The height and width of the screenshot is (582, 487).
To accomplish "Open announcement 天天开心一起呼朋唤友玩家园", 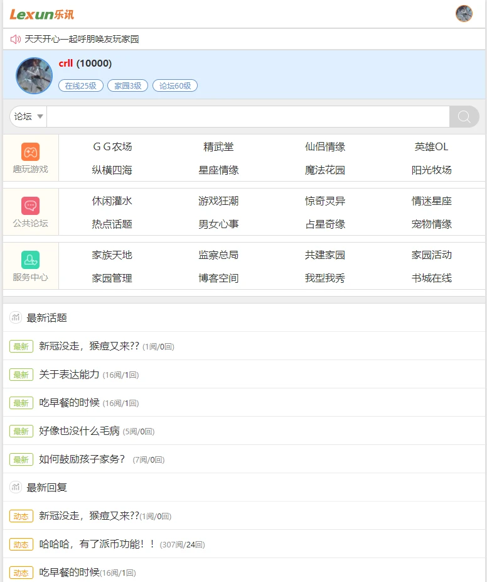I will [x=82, y=39].
